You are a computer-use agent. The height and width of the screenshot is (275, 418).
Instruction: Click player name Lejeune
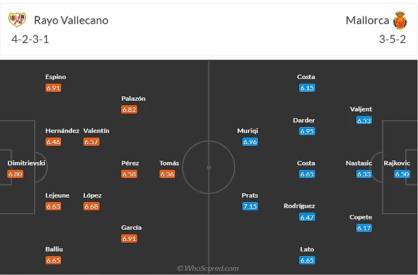57,195
